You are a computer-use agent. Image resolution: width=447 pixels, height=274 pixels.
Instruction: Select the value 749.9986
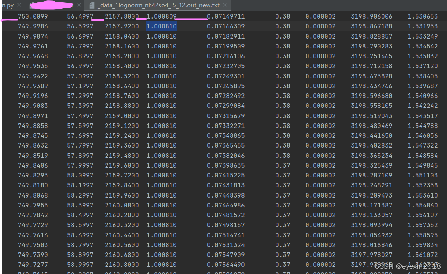[x=33, y=26]
